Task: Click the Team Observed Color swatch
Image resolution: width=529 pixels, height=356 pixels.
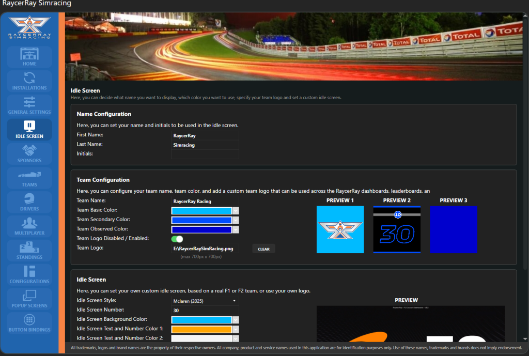Action: 201,229
